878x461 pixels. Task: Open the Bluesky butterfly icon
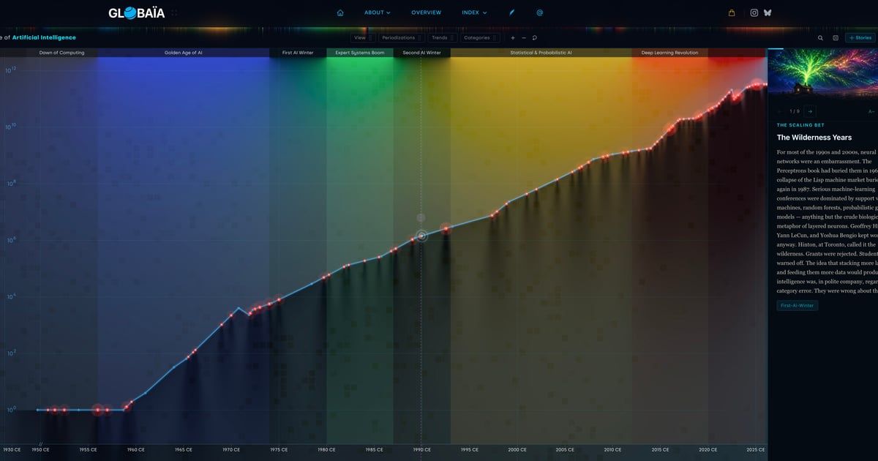click(x=768, y=12)
